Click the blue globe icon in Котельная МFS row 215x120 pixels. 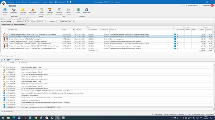click(175, 37)
